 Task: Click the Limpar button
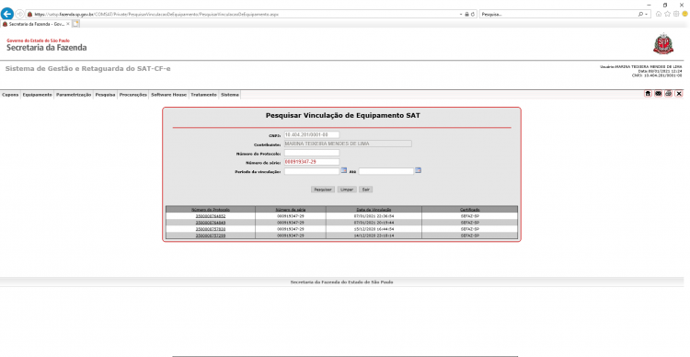pyautogui.click(x=347, y=190)
